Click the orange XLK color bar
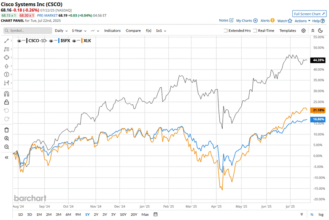The width and height of the screenshot is (329, 220). pos(82,41)
